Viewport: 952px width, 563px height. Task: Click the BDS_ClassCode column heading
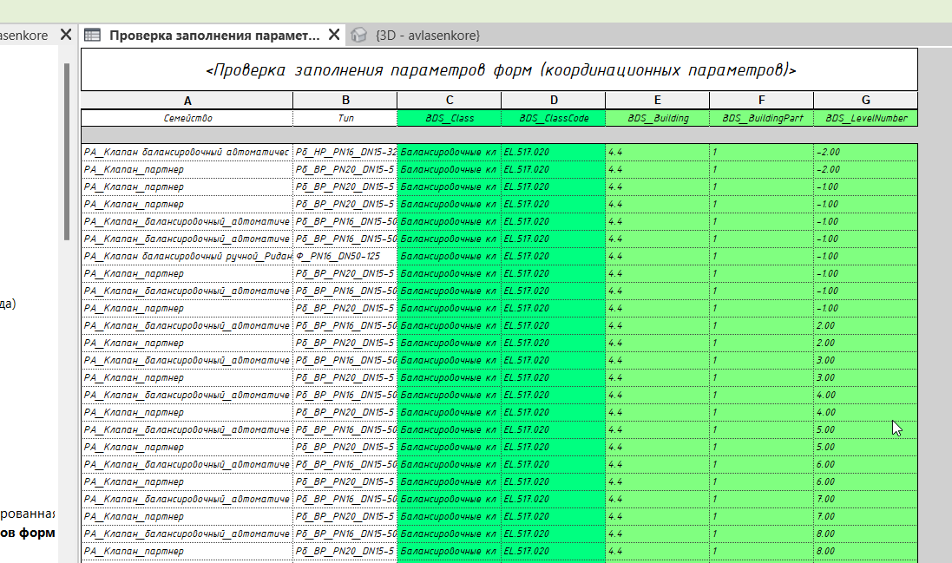coord(553,118)
